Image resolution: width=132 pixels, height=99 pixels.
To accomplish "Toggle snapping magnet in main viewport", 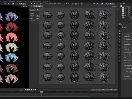I will coord(76,4).
